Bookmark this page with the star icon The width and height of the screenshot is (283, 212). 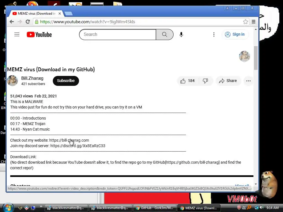point(245,22)
